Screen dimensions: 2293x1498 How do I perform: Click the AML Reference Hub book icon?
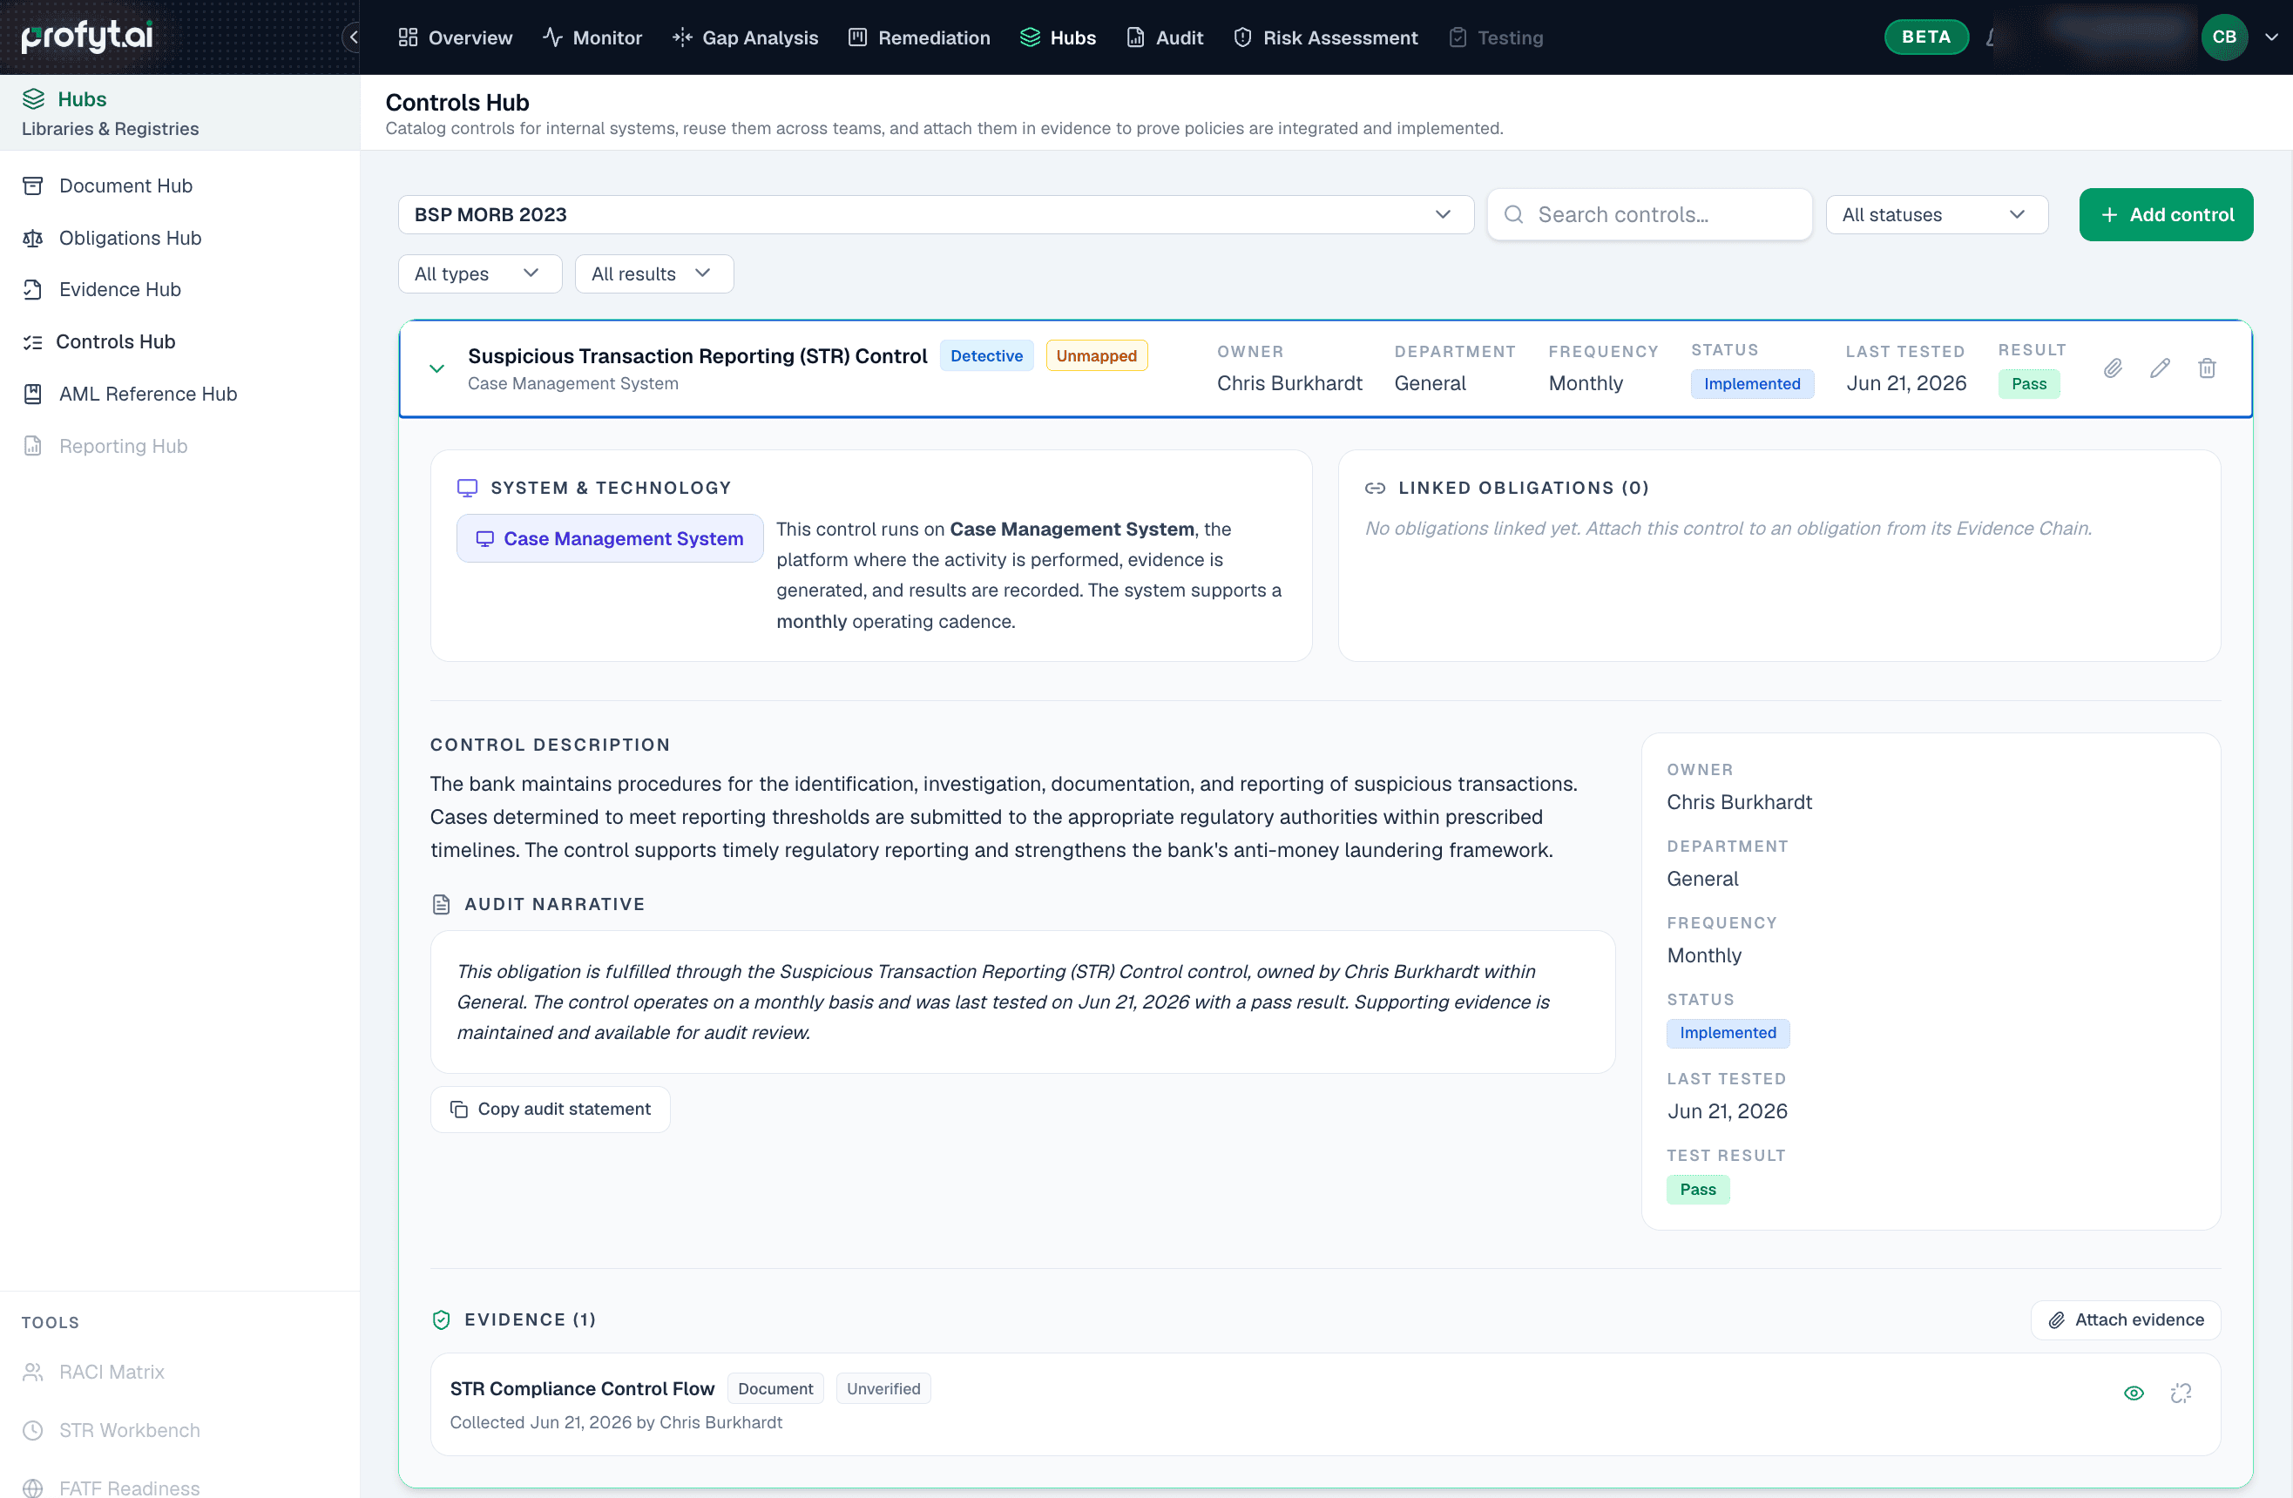pos(33,393)
